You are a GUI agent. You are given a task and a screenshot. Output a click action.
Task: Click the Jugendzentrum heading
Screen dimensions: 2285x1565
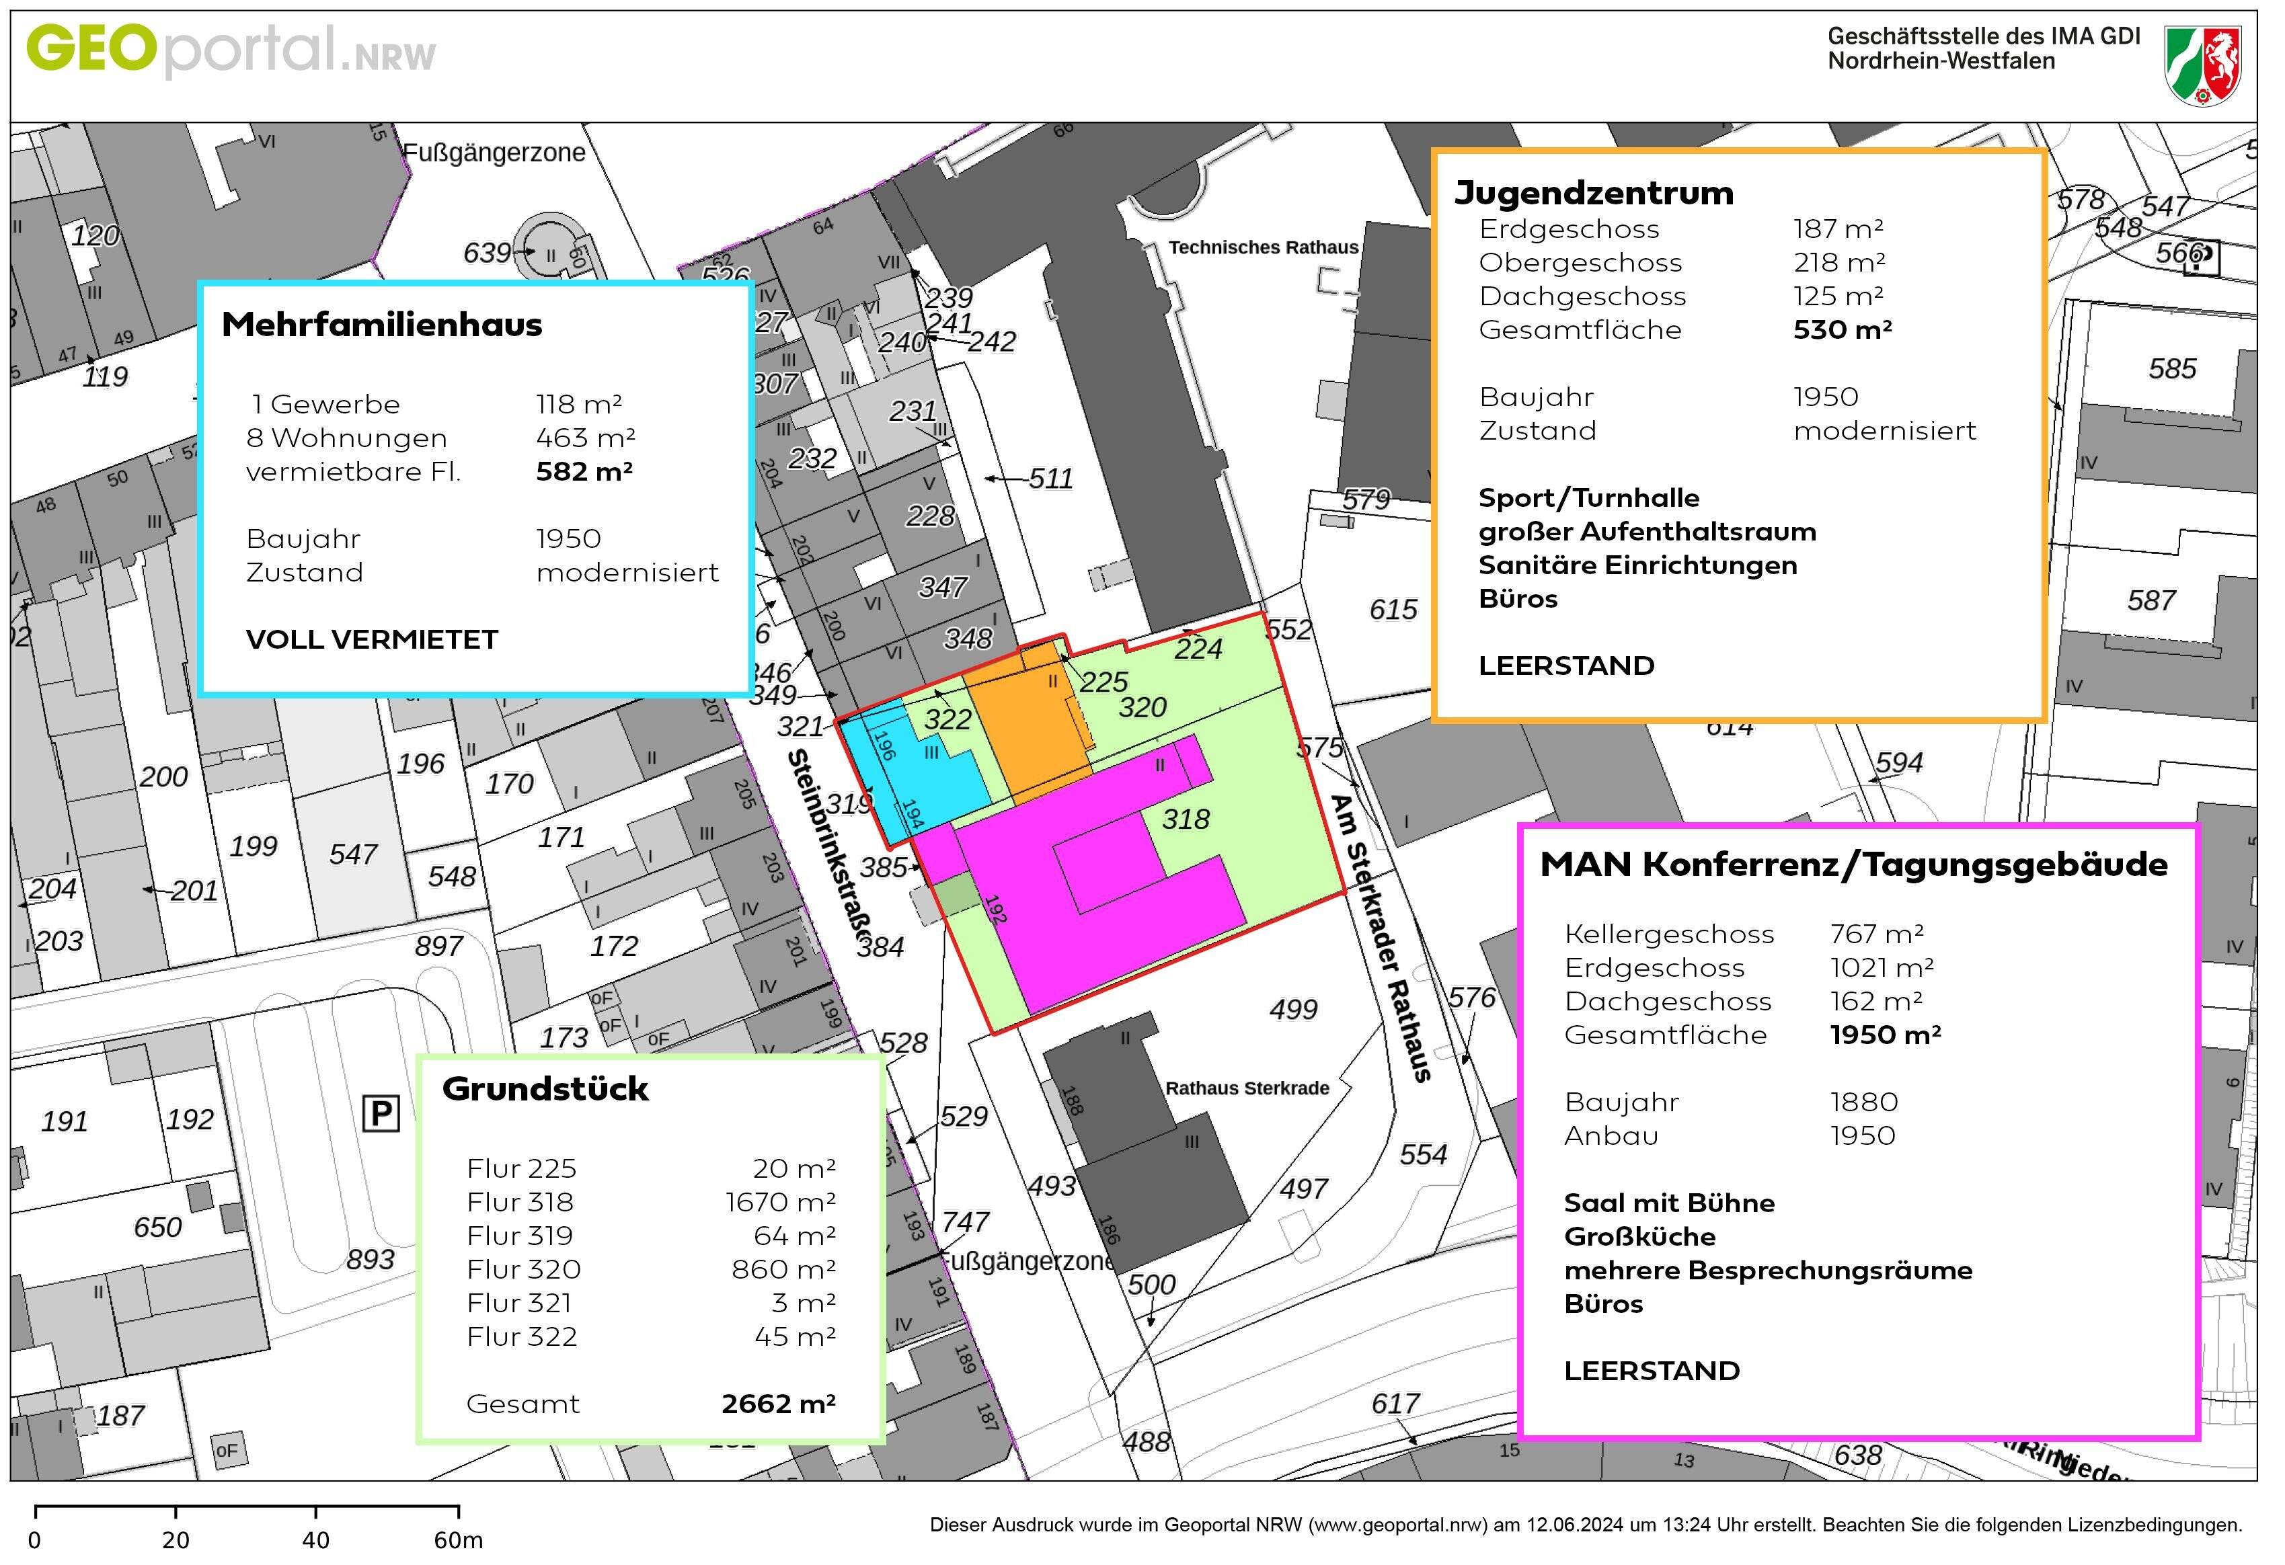(x=1594, y=193)
